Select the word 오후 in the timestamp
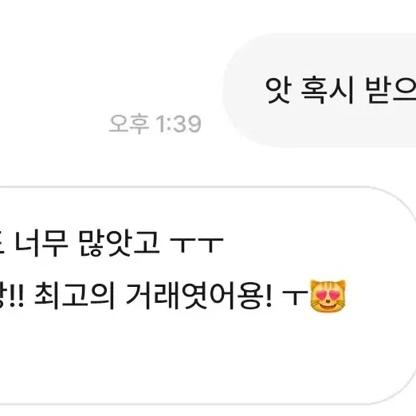Image resolution: width=416 pixels, height=416 pixels. 129,124
